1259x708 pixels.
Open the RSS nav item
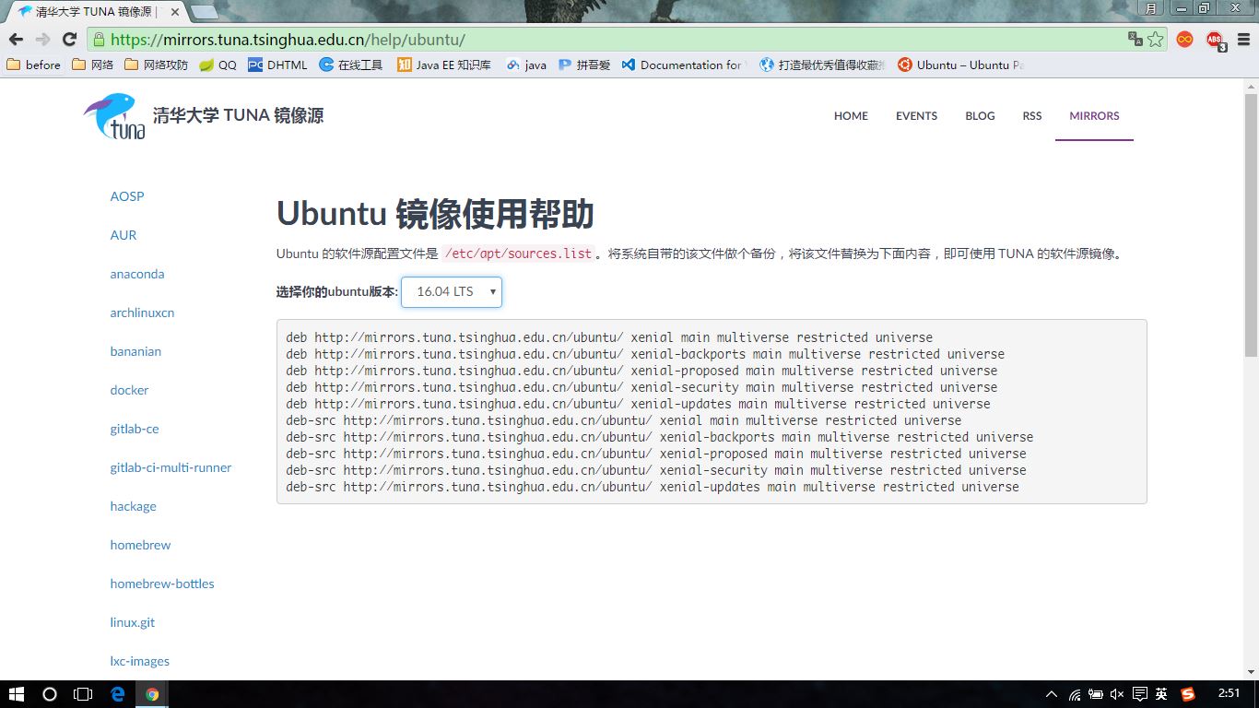(1032, 116)
